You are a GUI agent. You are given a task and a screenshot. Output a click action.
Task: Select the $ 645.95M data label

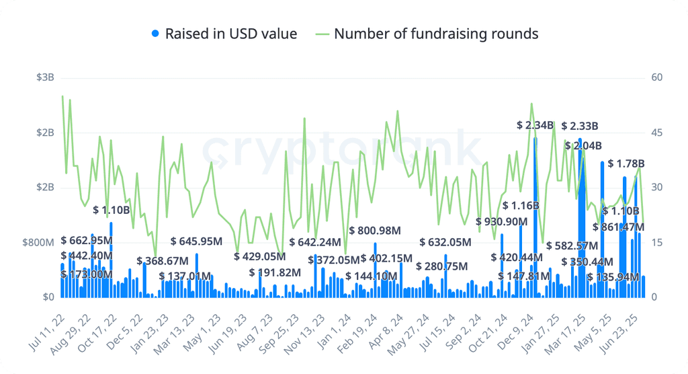[x=197, y=241]
